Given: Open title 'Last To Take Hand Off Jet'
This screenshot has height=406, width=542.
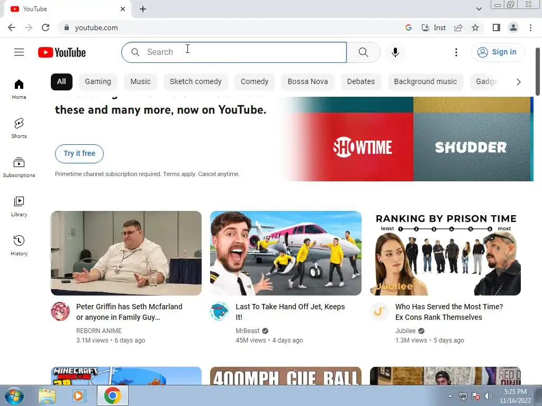Looking at the screenshot, I should [291, 312].
